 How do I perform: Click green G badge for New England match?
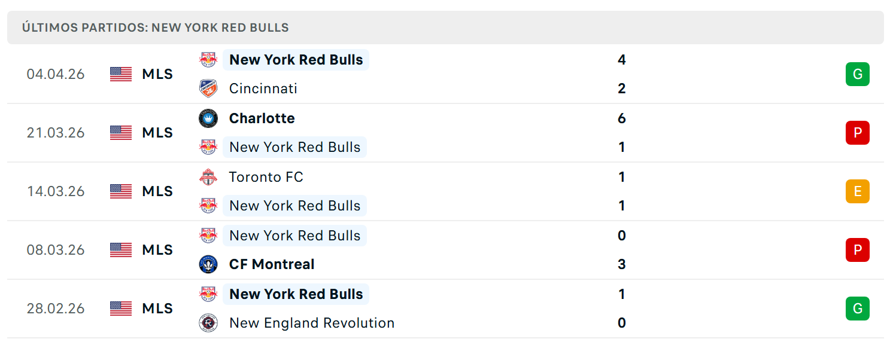[857, 309]
